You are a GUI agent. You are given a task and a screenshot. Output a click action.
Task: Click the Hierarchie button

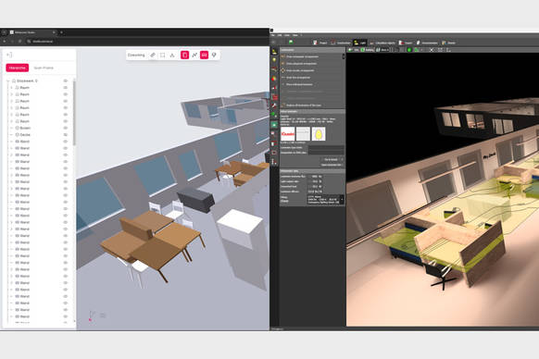[18, 68]
